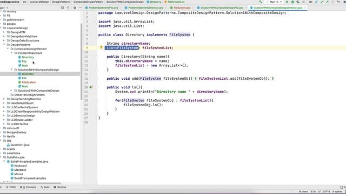Expand the Solution2WithCompositeDesign folder
This screenshot has height=194, width=346.
coord(11,91)
